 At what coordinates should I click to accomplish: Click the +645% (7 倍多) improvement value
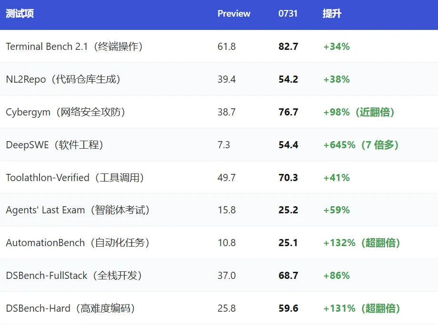pyautogui.click(x=361, y=144)
